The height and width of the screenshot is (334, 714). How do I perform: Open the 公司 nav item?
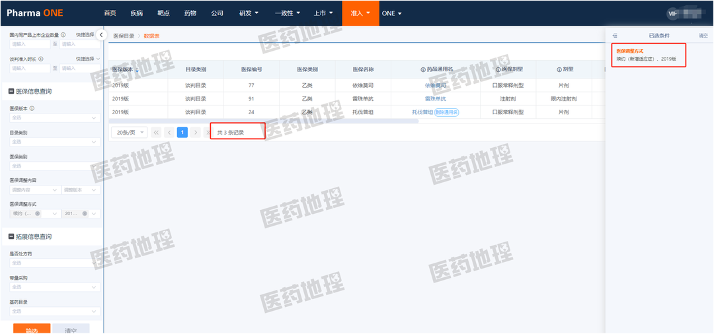pos(218,13)
